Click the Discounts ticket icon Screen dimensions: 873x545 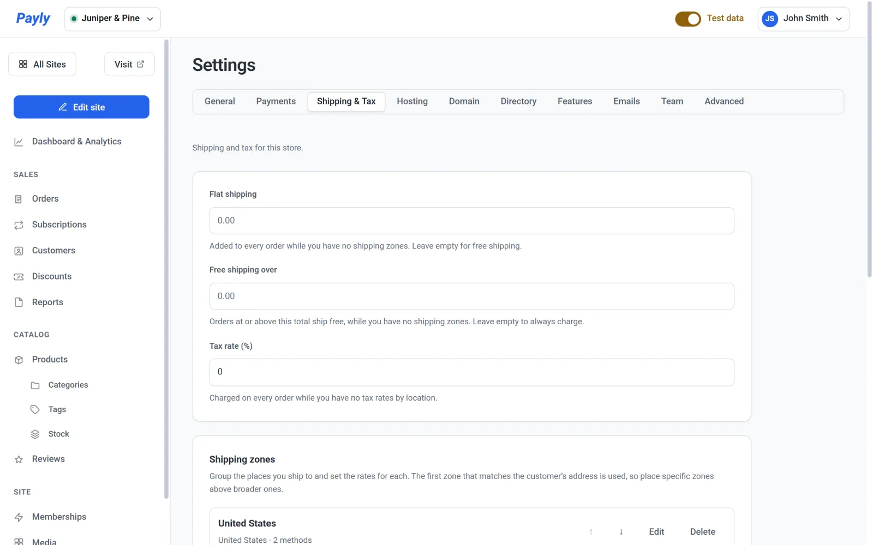click(19, 277)
